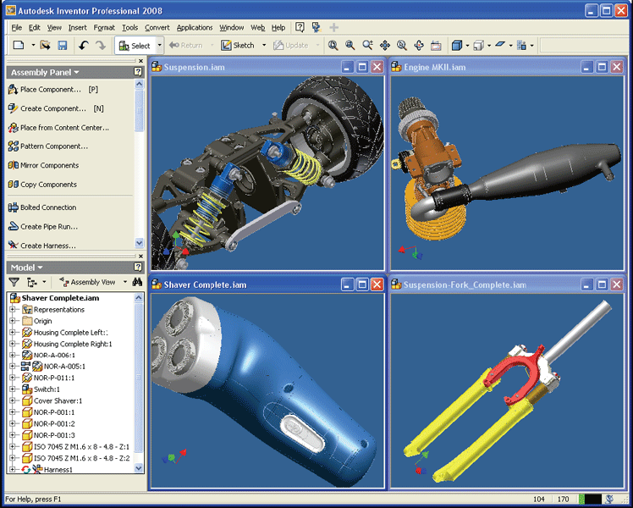
Task: Select NOR-P-001:2 in tree
Action: (54, 423)
